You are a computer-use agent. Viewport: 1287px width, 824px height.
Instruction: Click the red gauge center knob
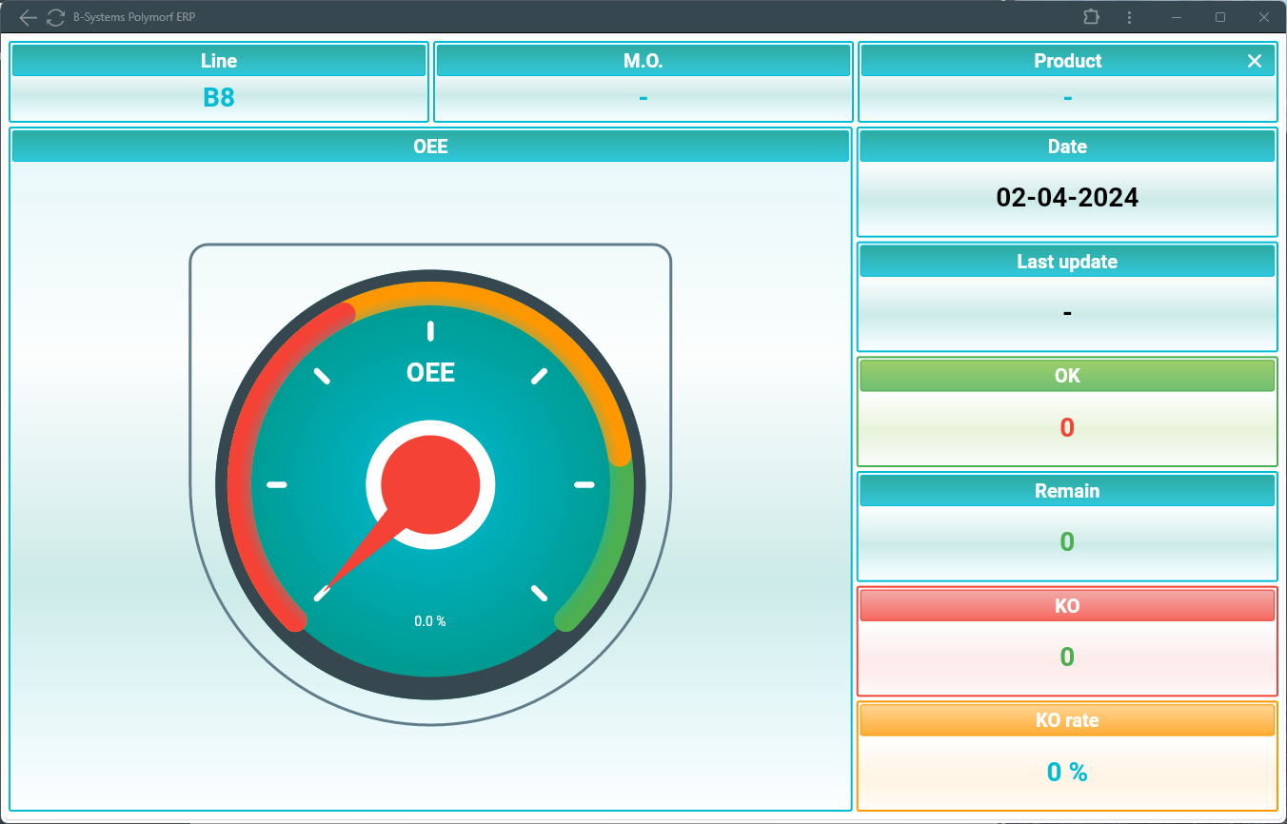tap(430, 484)
